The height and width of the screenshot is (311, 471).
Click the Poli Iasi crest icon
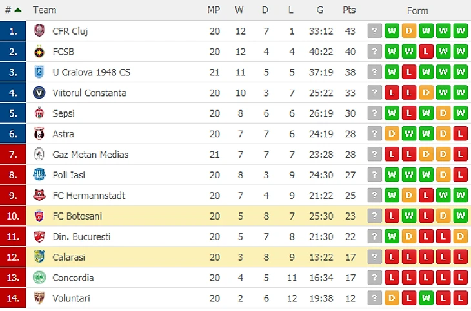click(39, 175)
